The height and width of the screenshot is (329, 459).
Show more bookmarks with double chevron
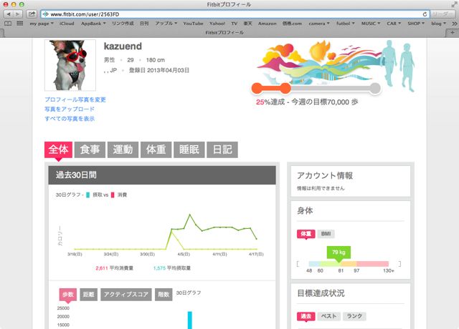coord(454,24)
